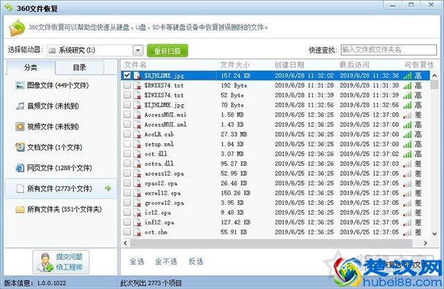
Task: Click the 全不选 deselect all link
Action: [x=166, y=261]
